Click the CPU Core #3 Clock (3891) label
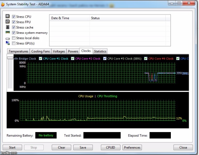The height and width of the screenshot is (155, 199). (x=124, y=59)
